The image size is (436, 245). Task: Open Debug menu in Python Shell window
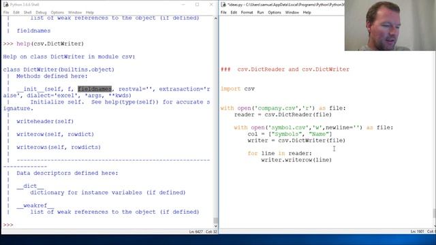click(x=41, y=12)
